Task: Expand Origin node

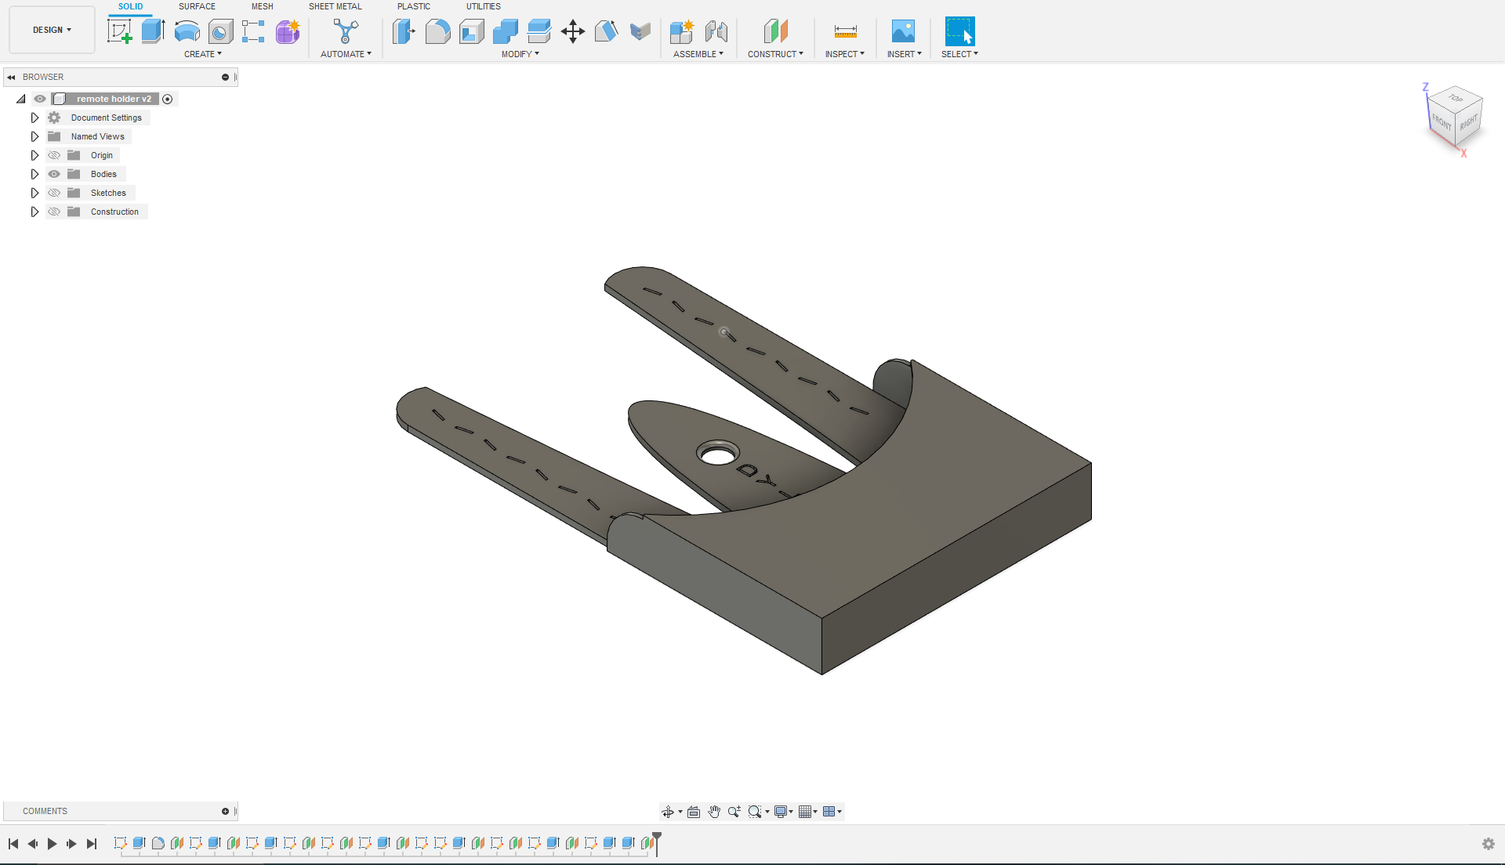Action: 34,155
